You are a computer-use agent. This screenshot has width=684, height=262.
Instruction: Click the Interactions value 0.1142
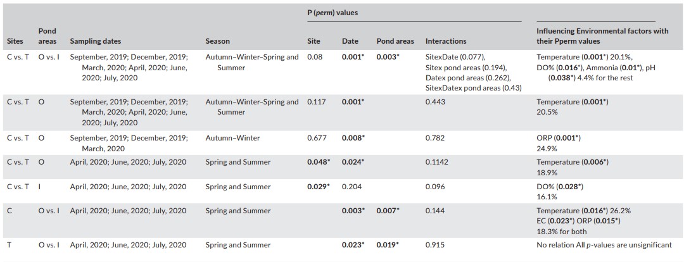click(x=436, y=162)
